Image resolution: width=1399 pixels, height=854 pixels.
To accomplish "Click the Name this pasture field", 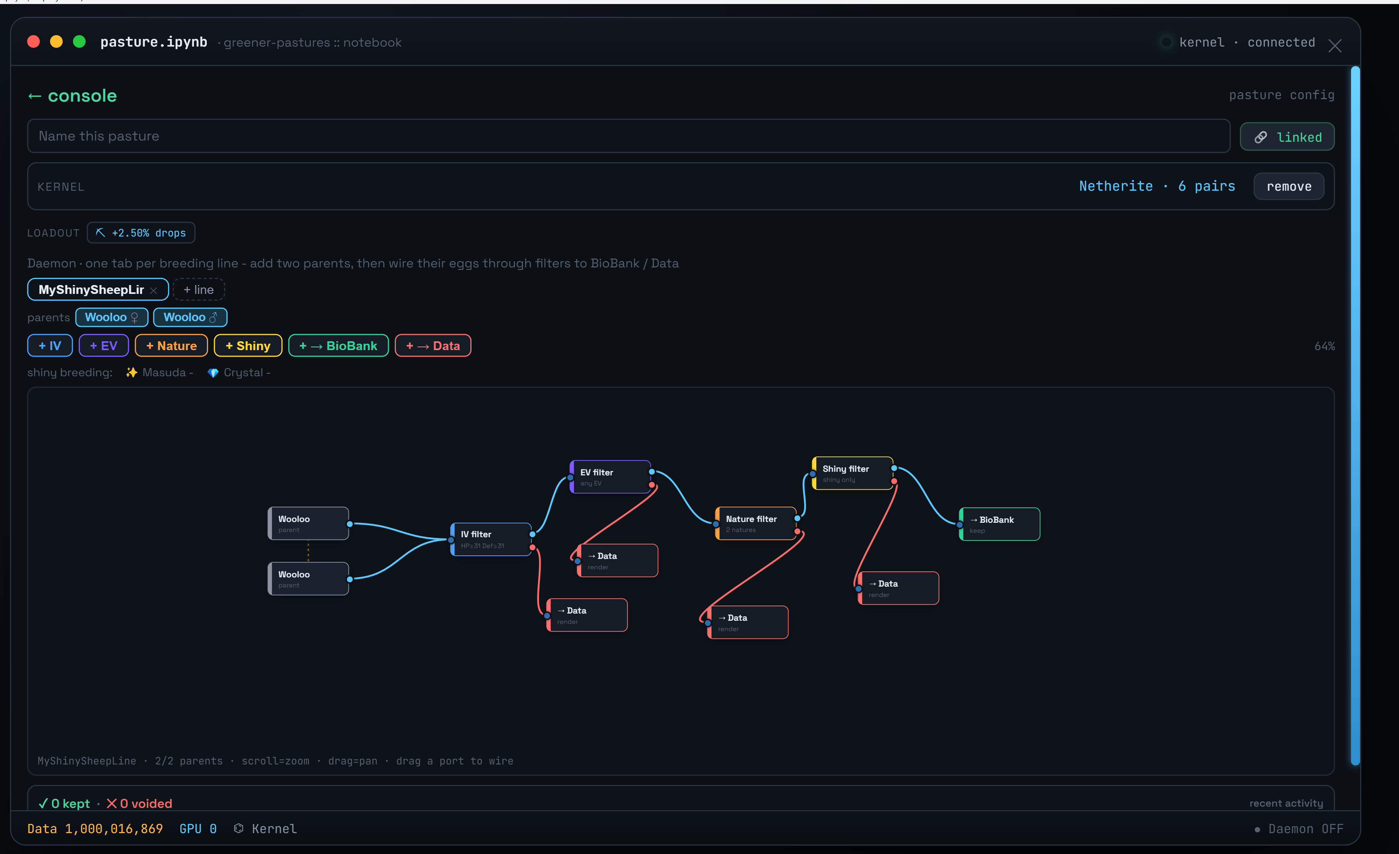I will click(629, 136).
